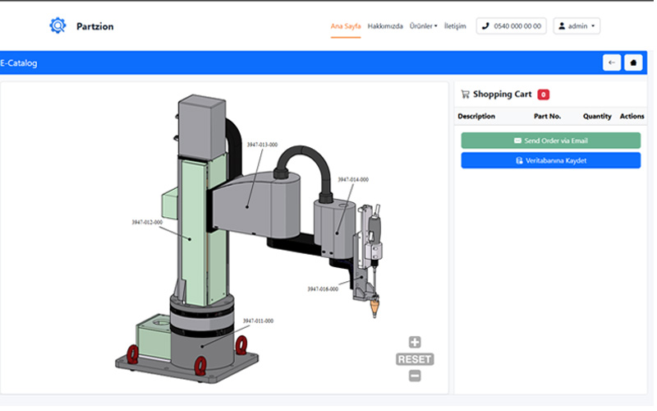This screenshot has width=657, height=411.
Task: Open the admin user dropdown
Action: [577, 26]
